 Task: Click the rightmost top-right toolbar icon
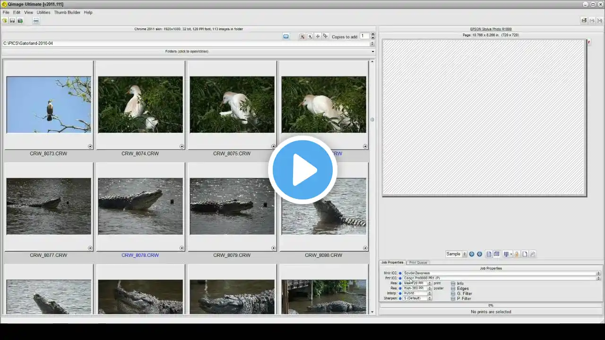click(x=599, y=20)
